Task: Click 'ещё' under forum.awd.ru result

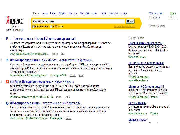Action: tap(67, 97)
